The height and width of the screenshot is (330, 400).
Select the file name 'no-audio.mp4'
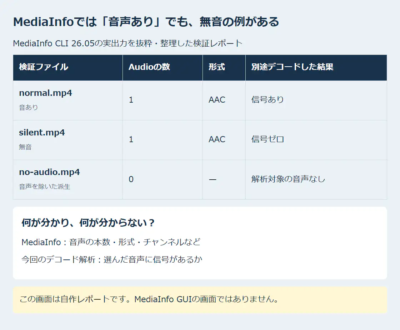pyautogui.click(x=49, y=172)
